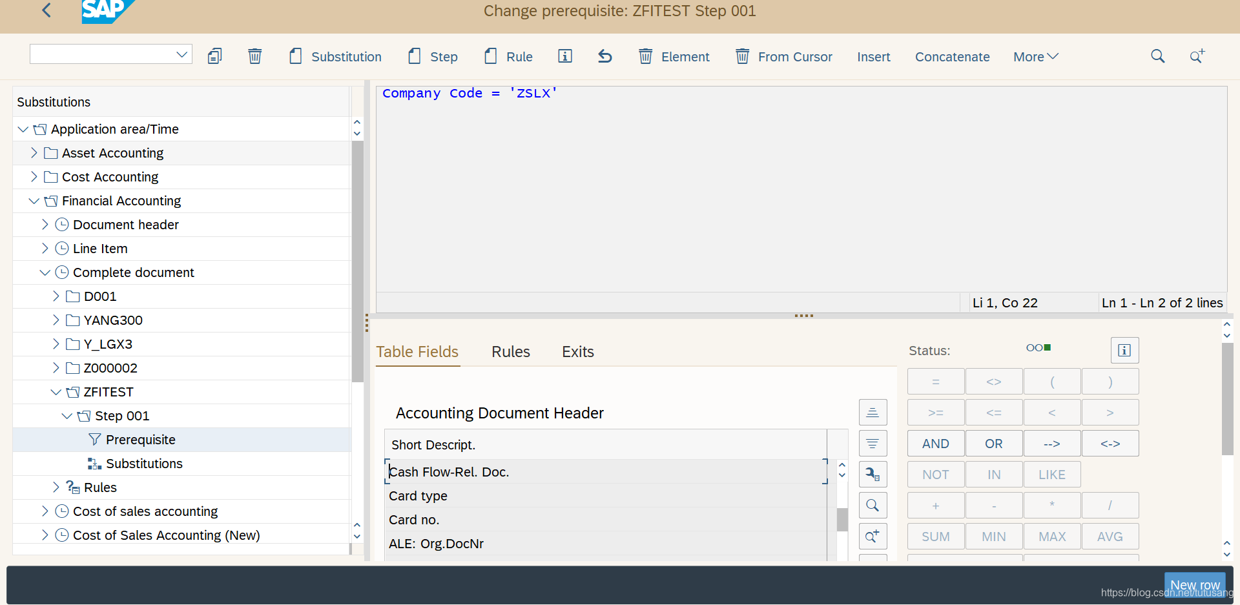Click the undo arrow icon
1240x605 pixels.
point(605,57)
